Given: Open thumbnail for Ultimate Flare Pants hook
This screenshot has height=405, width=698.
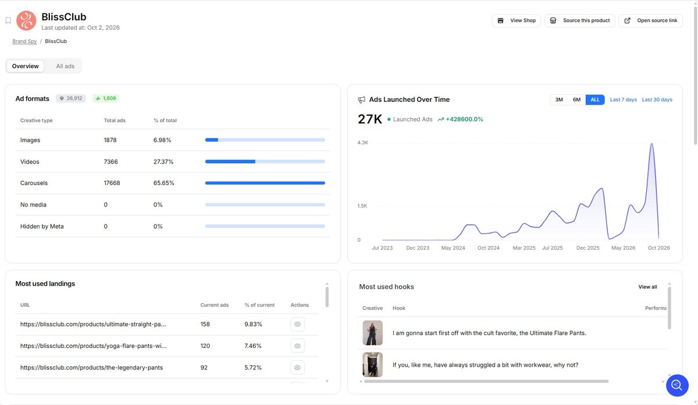Looking at the screenshot, I should coord(372,333).
